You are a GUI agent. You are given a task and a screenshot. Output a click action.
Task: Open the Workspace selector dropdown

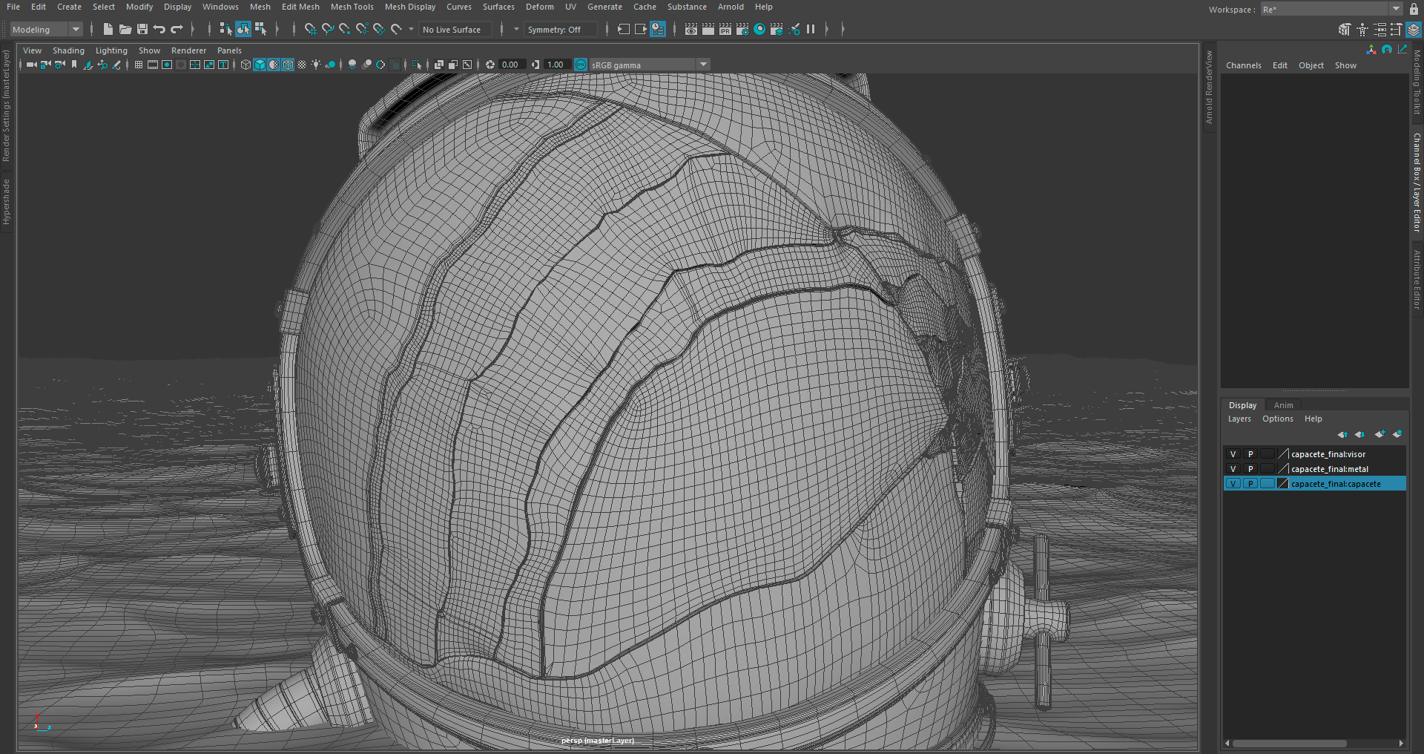(x=1395, y=9)
